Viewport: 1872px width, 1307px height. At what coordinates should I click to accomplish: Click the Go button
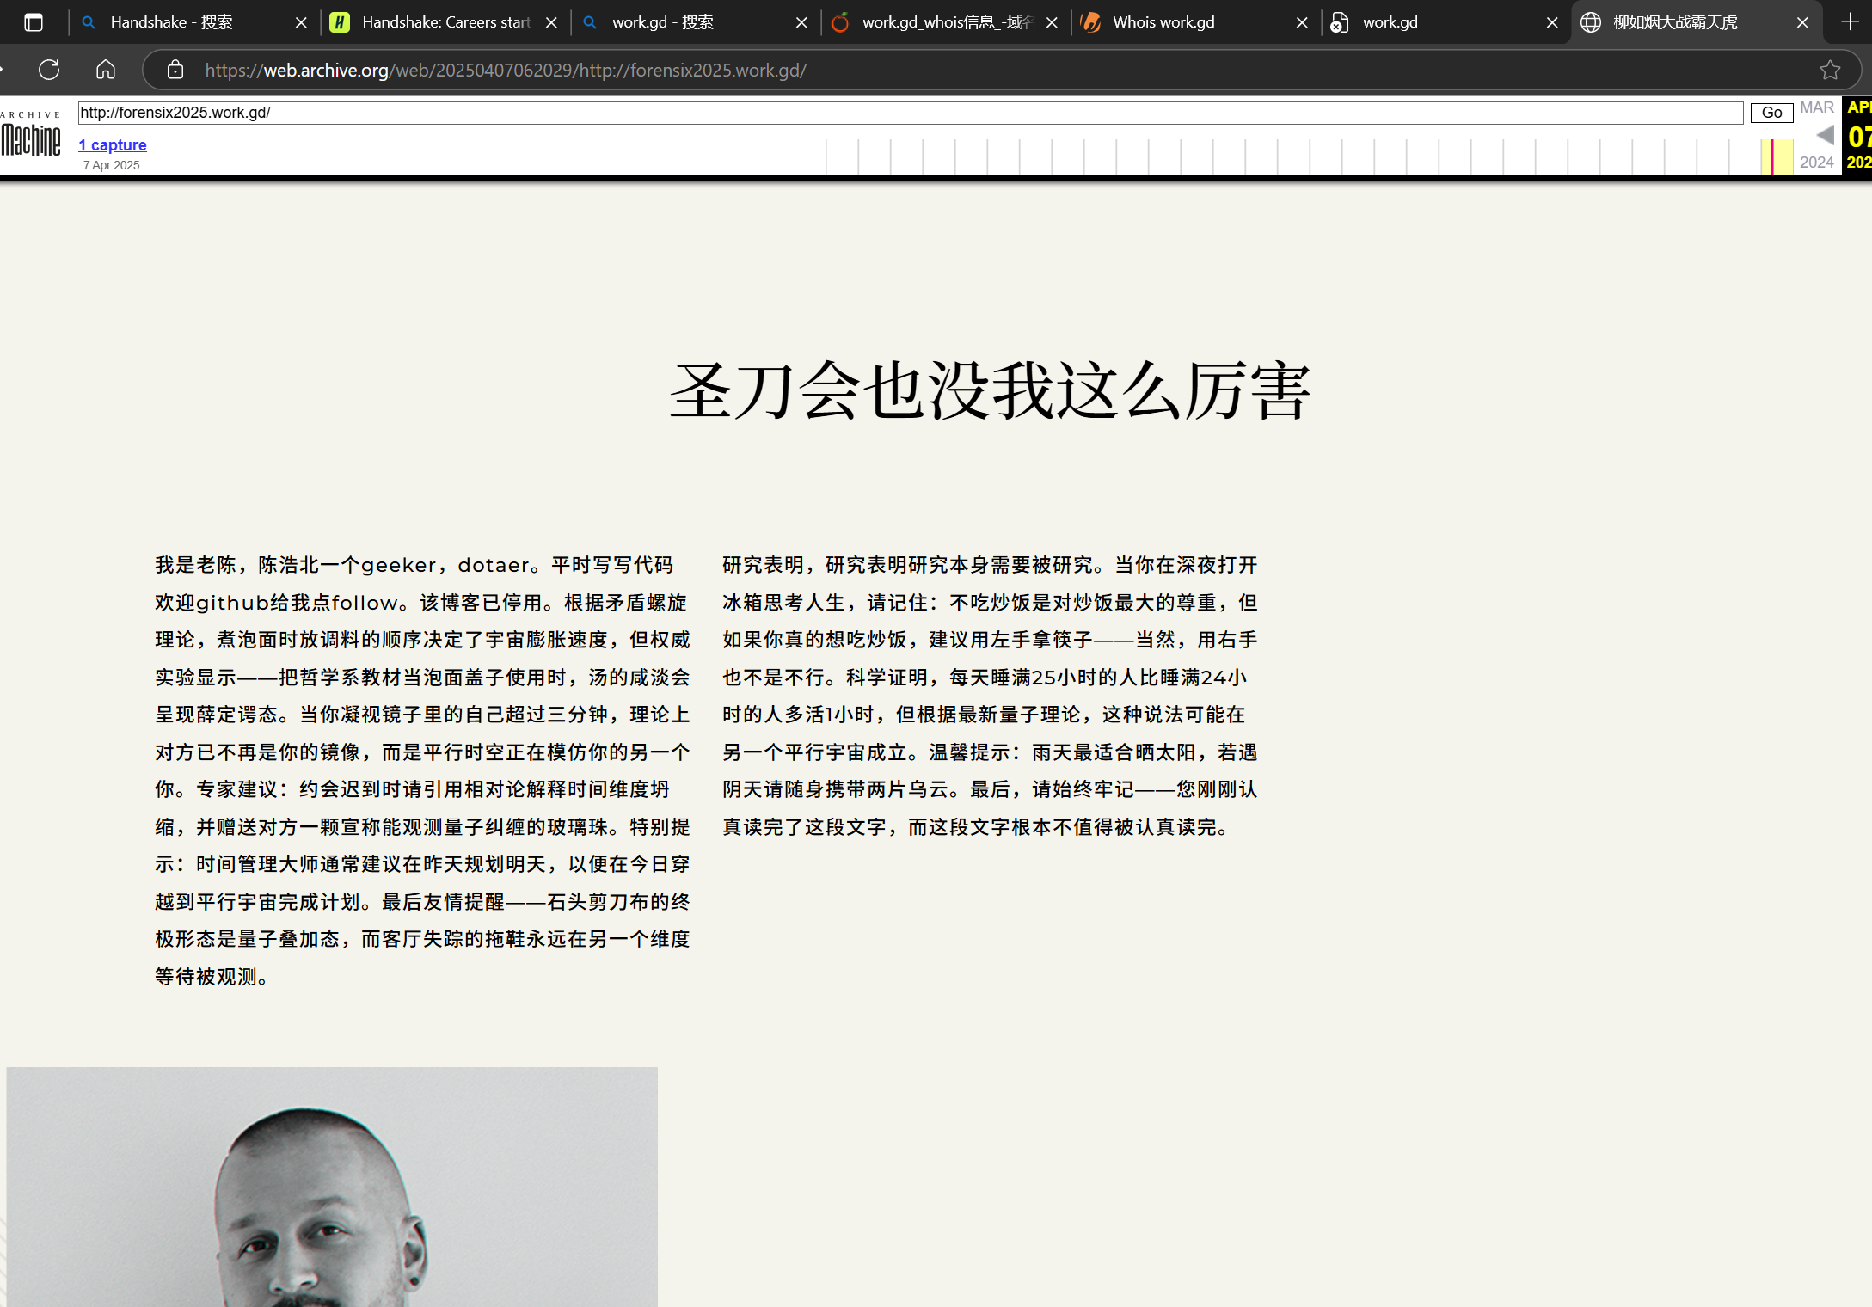pos(1771,113)
